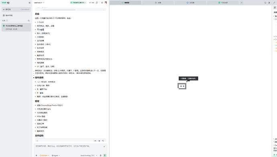
Task: Switch to the second gray-icon tab
Action: (158, 3)
